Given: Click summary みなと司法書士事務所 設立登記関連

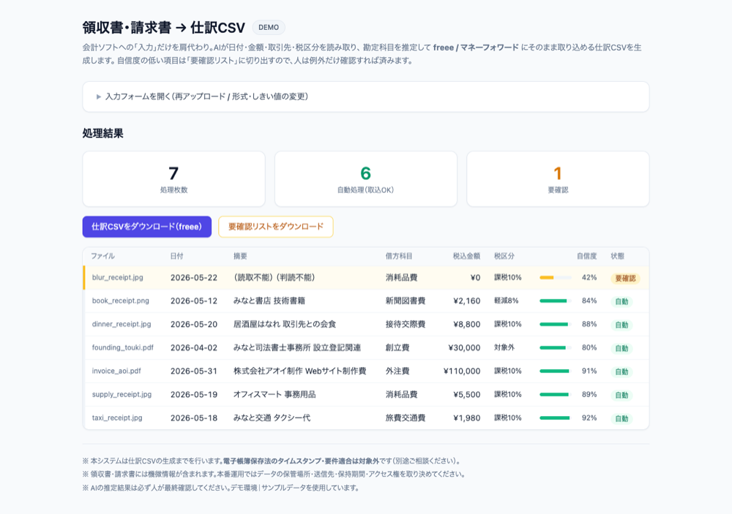Looking at the screenshot, I should 297,347.
